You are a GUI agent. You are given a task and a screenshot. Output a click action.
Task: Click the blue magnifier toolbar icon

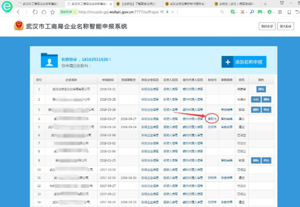point(252,12)
